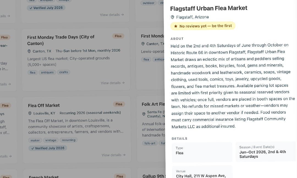
Task: Select the vintage tag on Flea Off Market
Action: [51, 140]
